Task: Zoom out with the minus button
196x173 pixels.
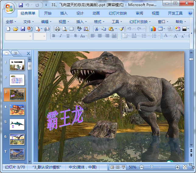Action: (142, 167)
